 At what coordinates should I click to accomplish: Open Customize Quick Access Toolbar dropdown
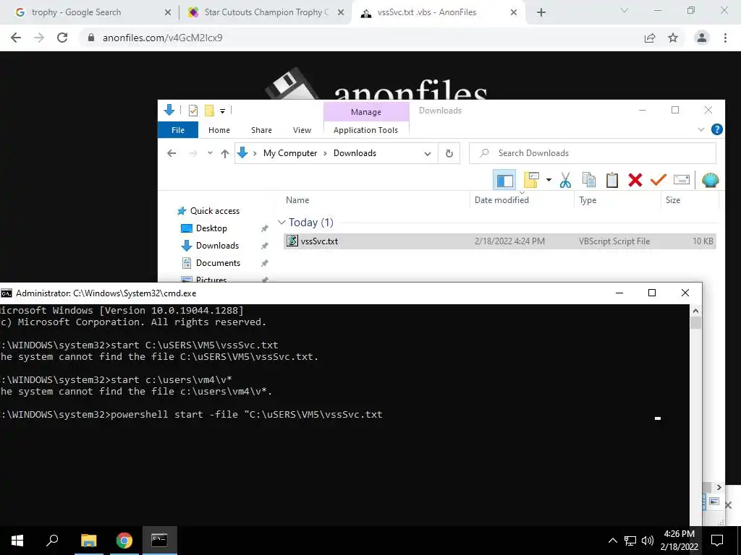(222, 111)
